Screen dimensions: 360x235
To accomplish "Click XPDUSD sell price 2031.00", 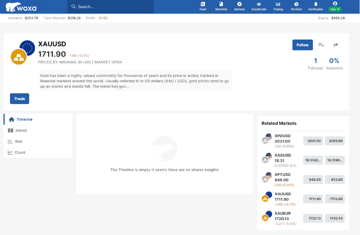I will (314, 141).
